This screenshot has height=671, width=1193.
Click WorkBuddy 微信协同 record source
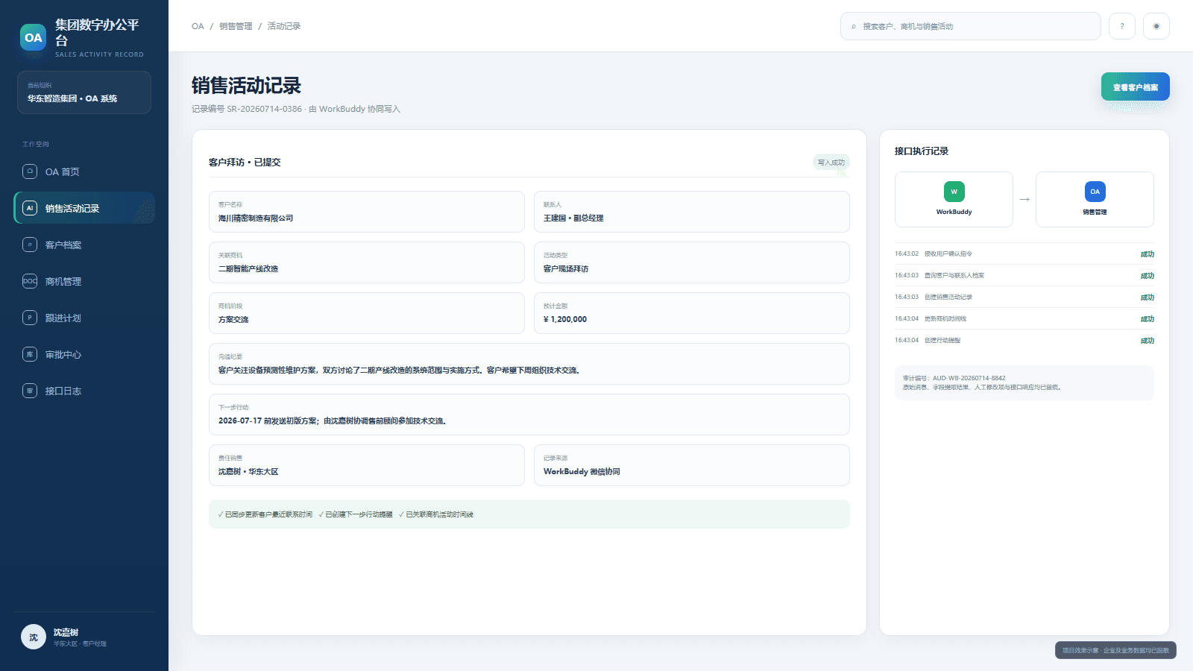click(582, 472)
